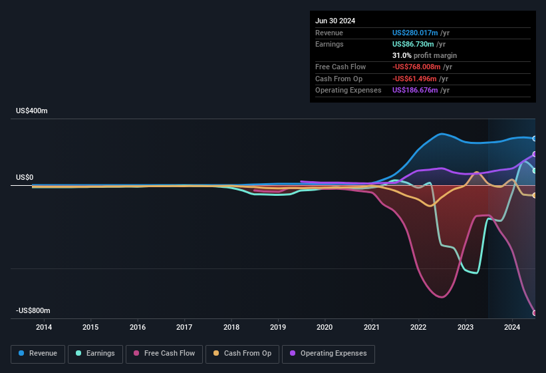
Task: Click the orange Cash From Op endpoint marker
Action: tap(534, 196)
